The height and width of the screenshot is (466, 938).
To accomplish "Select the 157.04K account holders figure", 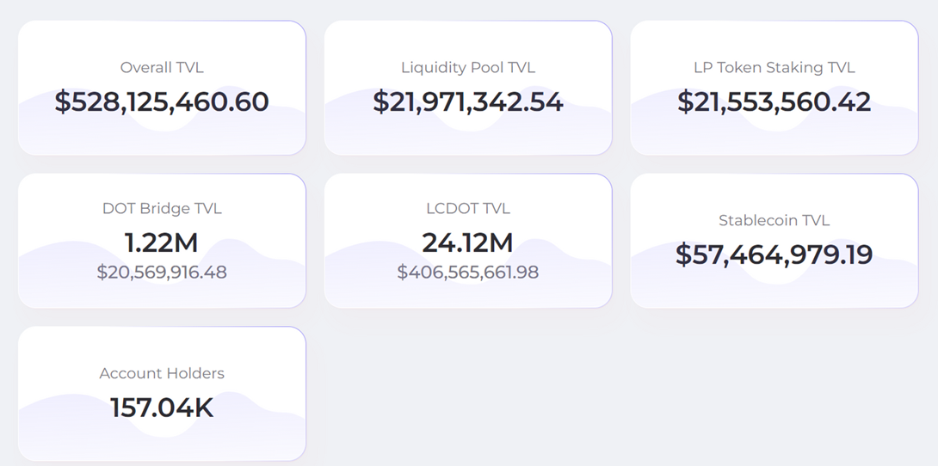I will pyautogui.click(x=162, y=408).
